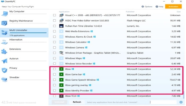Click 'Windows Maps' application name
Image resolution: width=186 pixels, height=106 pixels.
[x=73, y=58]
